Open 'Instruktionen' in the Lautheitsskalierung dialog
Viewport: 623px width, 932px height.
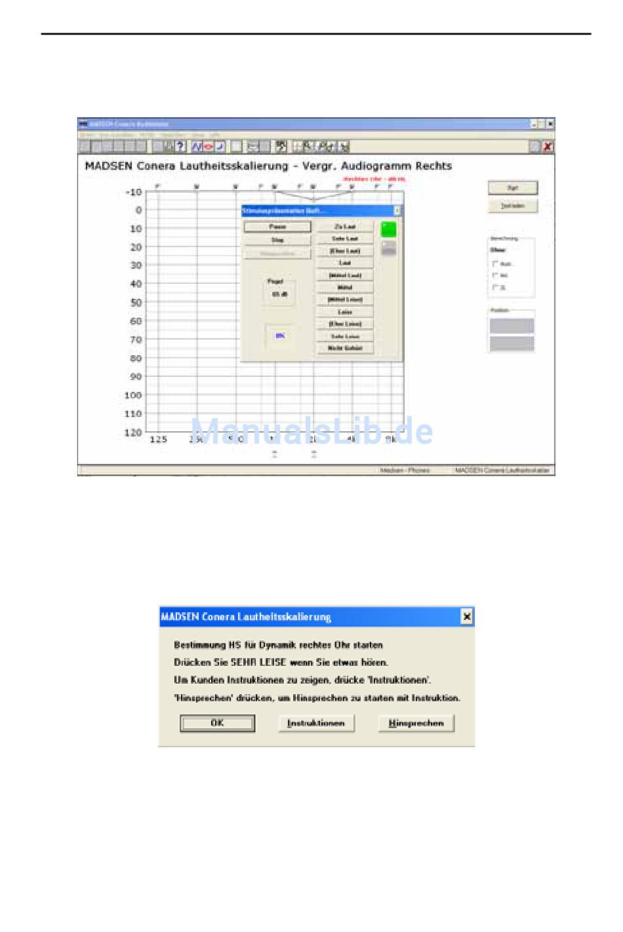tap(316, 723)
